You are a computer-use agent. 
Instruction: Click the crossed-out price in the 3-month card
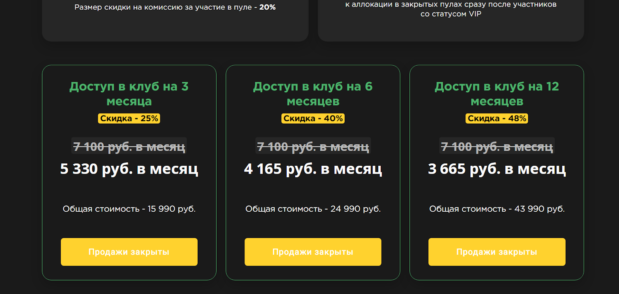click(x=129, y=147)
